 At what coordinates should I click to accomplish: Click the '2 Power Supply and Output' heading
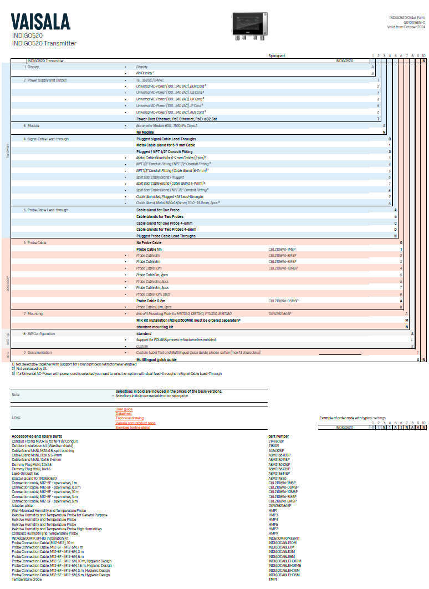[x=45, y=80]
